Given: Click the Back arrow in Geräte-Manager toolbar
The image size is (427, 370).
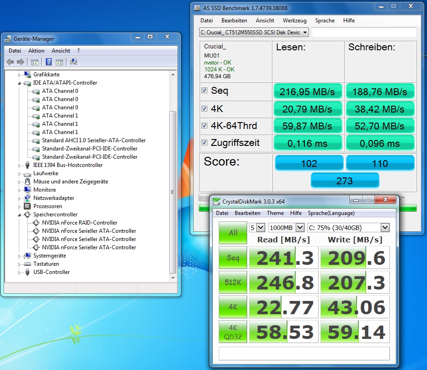Looking at the screenshot, I should tap(10, 62).
